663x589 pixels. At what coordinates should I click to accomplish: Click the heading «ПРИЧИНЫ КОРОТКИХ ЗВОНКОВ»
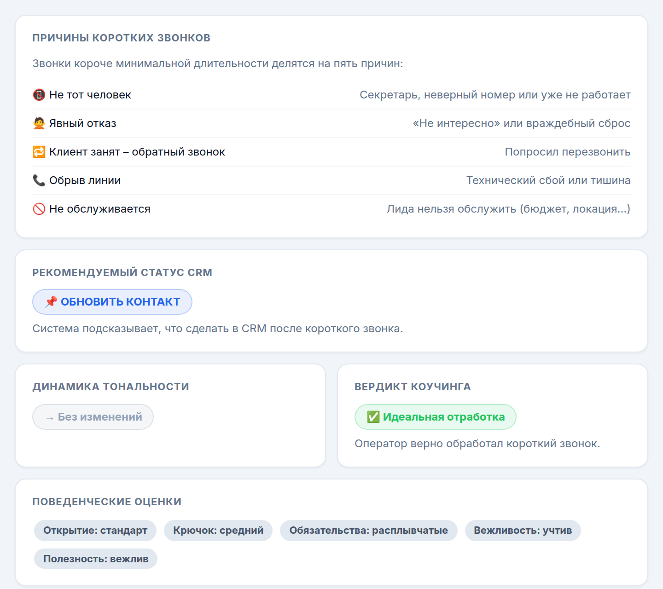(x=122, y=38)
